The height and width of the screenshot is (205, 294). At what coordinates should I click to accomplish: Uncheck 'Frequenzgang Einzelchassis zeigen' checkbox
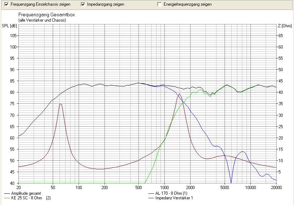tap(6, 4)
